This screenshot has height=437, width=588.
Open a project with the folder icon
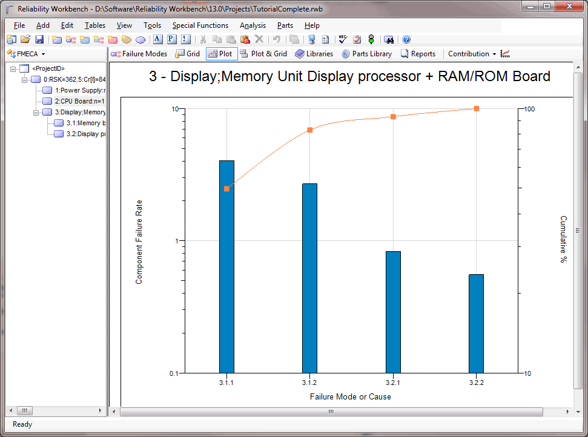pos(25,39)
